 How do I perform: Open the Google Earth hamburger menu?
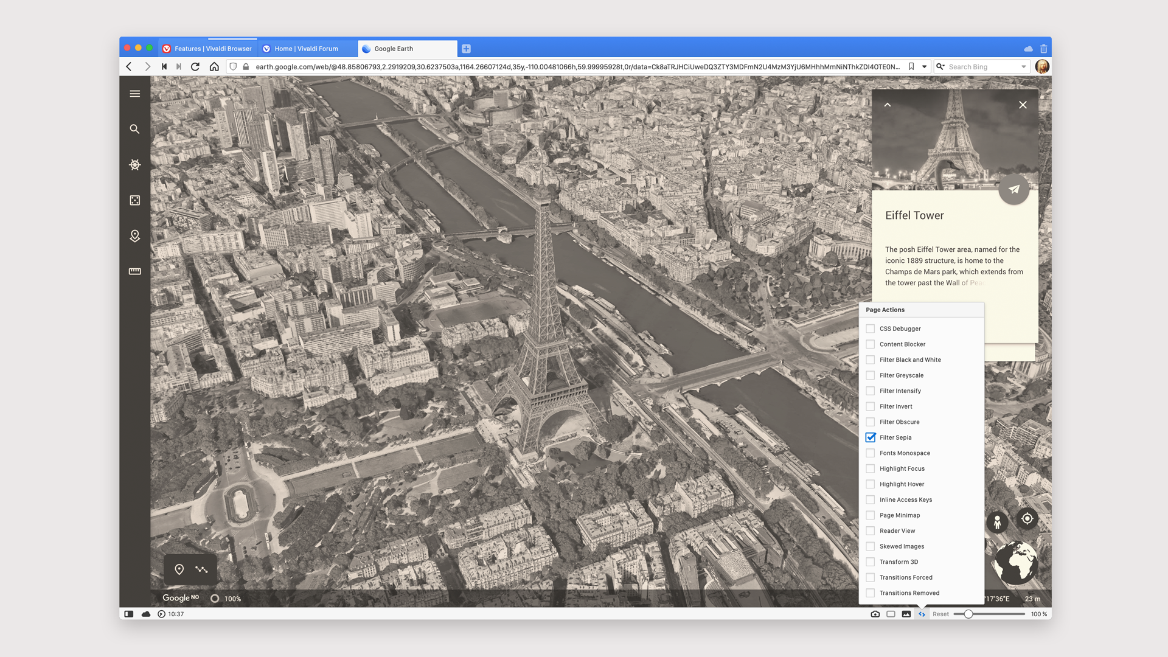pyautogui.click(x=134, y=94)
